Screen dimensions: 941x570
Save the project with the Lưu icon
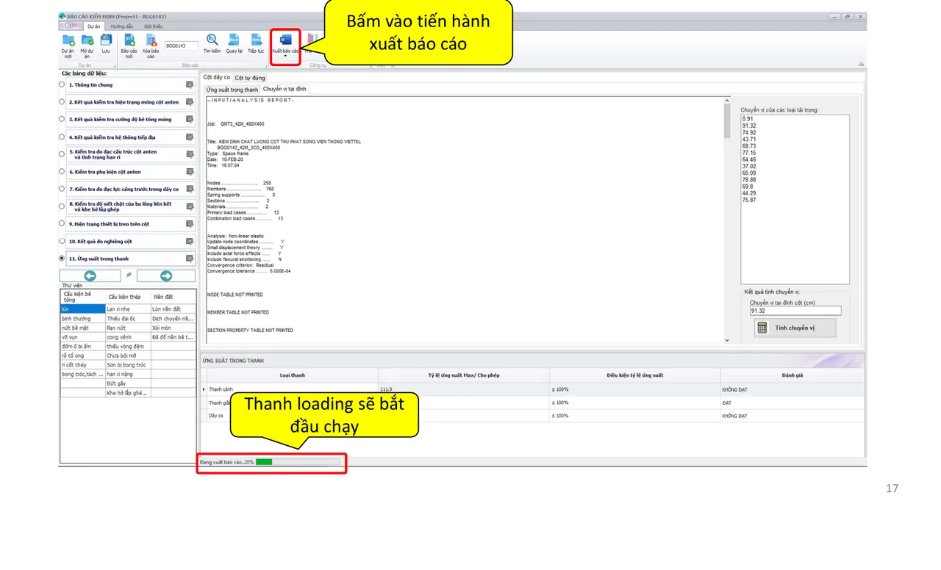click(106, 40)
